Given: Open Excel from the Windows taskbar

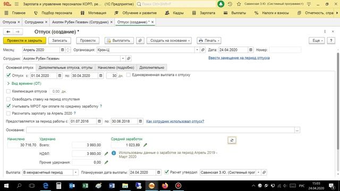Looking at the screenshot, I should [x=85, y=186].
